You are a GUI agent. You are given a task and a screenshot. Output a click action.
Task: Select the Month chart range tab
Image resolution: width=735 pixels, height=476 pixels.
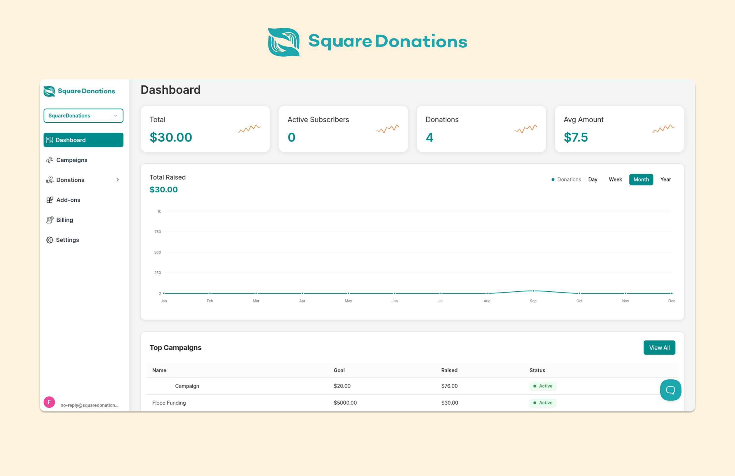click(641, 179)
